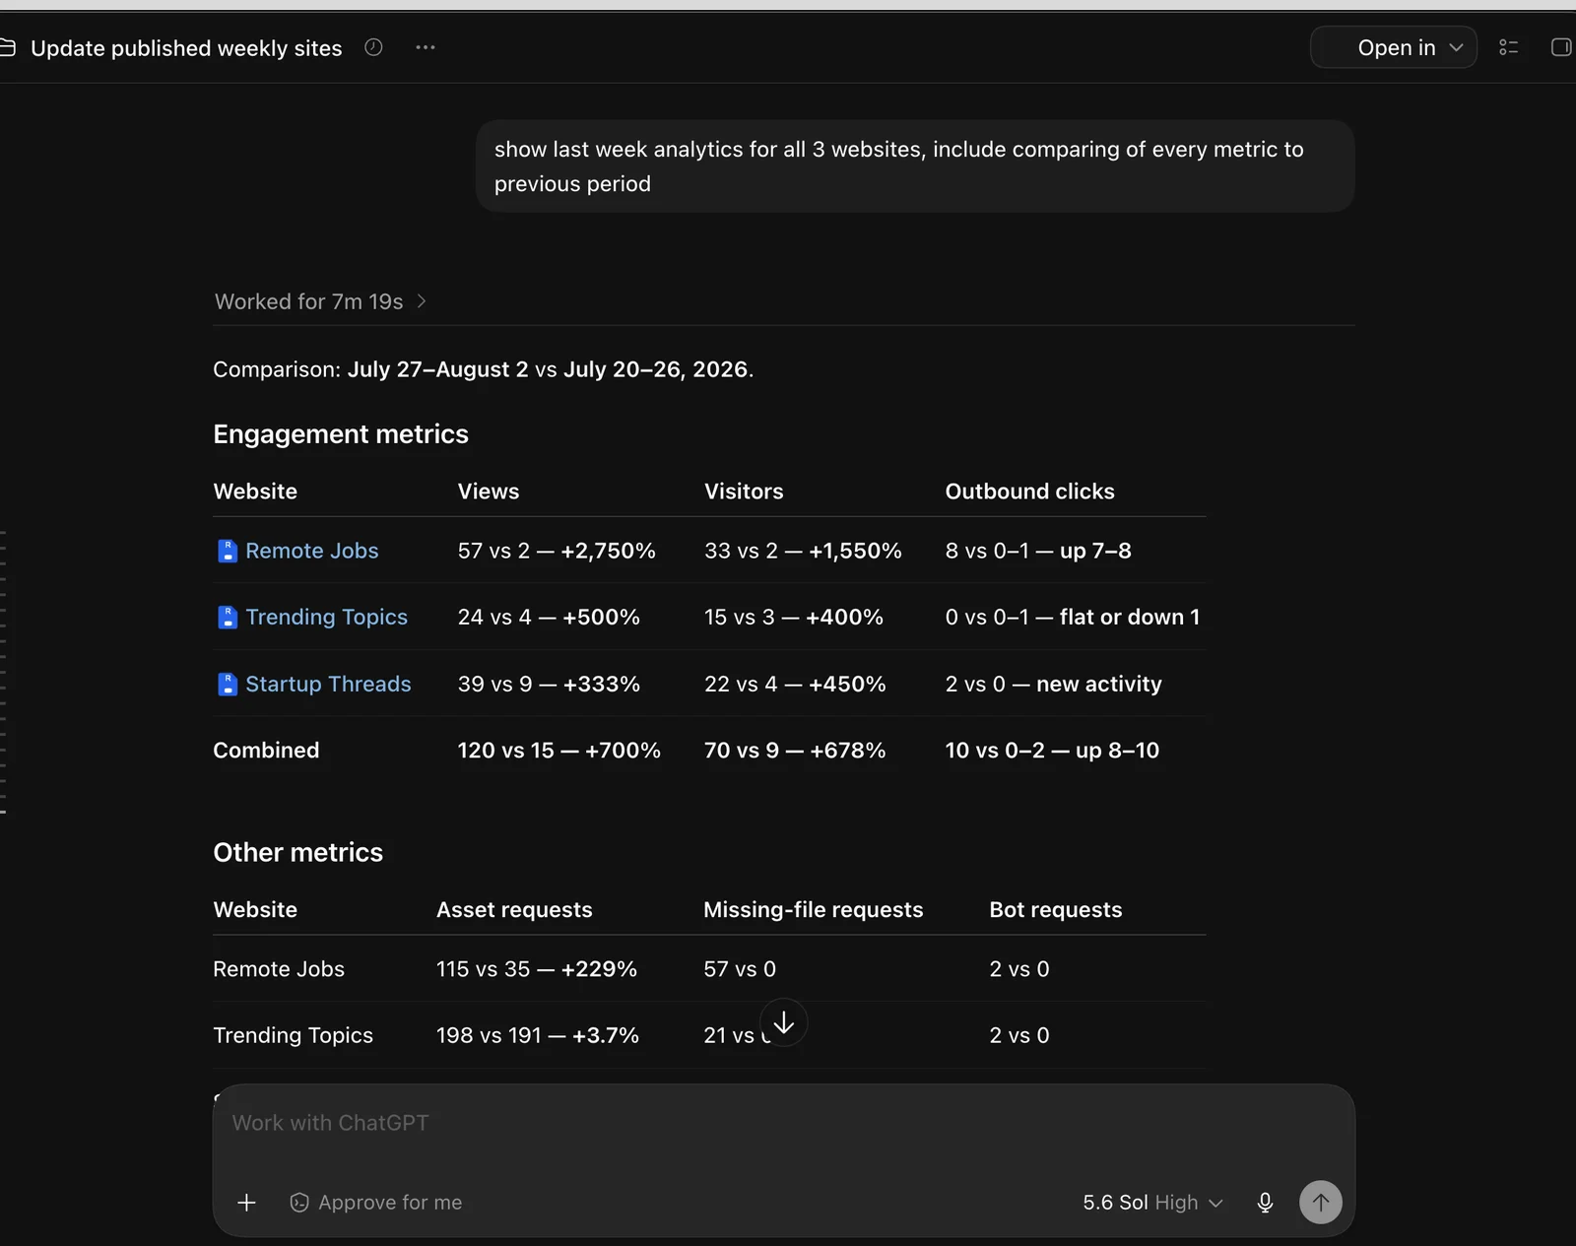Click the Startup Threads file icon

[228, 684]
